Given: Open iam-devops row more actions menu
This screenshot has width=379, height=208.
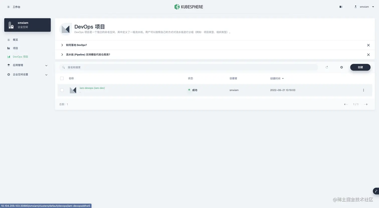Looking at the screenshot, I should pos(363,90).
